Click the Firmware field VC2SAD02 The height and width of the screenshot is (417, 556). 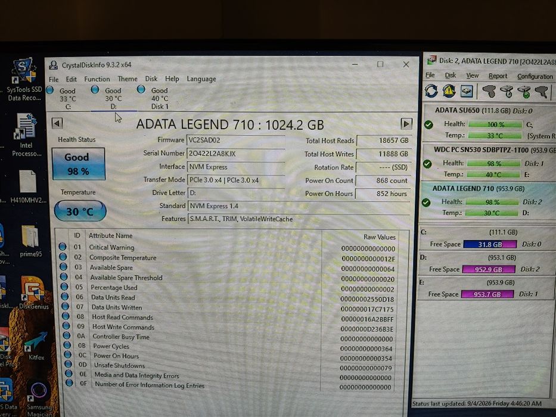tap(236, 140)
